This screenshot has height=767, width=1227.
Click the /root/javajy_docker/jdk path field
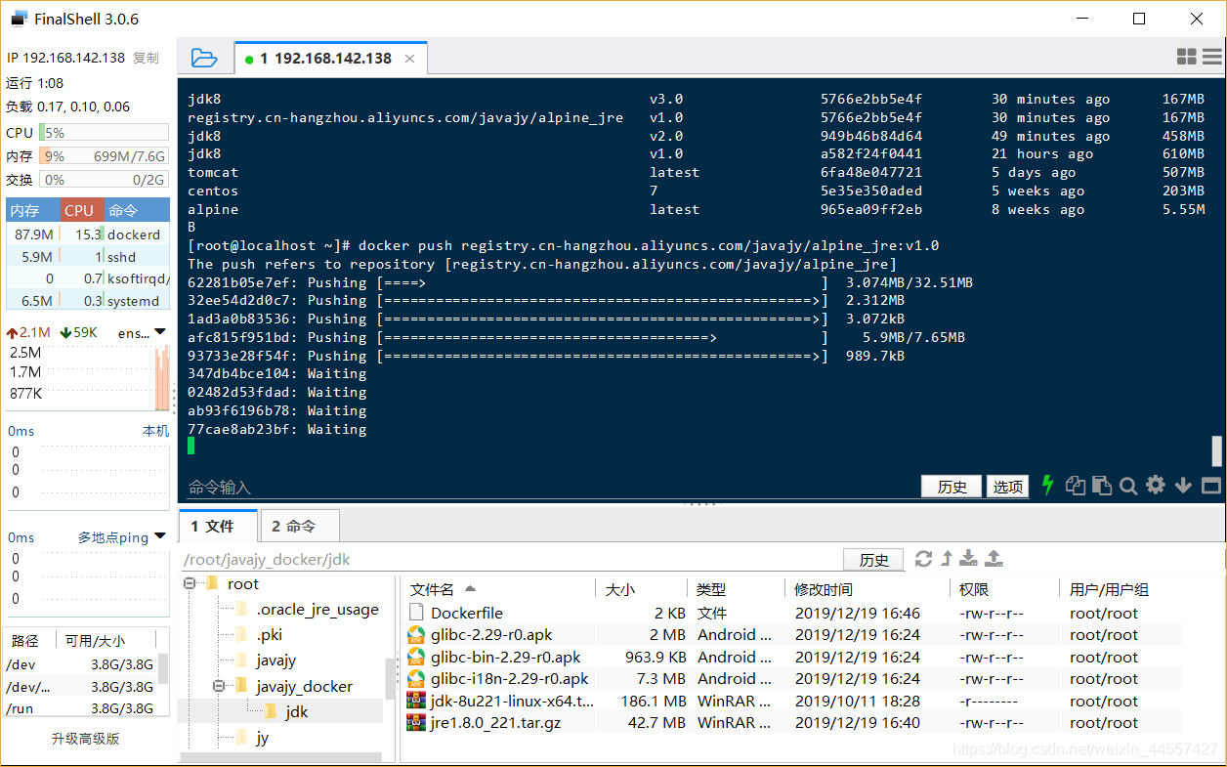512,560
